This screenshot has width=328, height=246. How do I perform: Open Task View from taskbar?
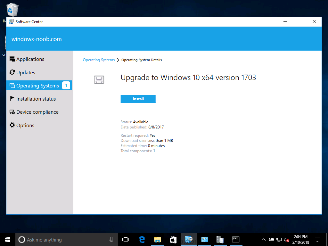click(126, 240)
